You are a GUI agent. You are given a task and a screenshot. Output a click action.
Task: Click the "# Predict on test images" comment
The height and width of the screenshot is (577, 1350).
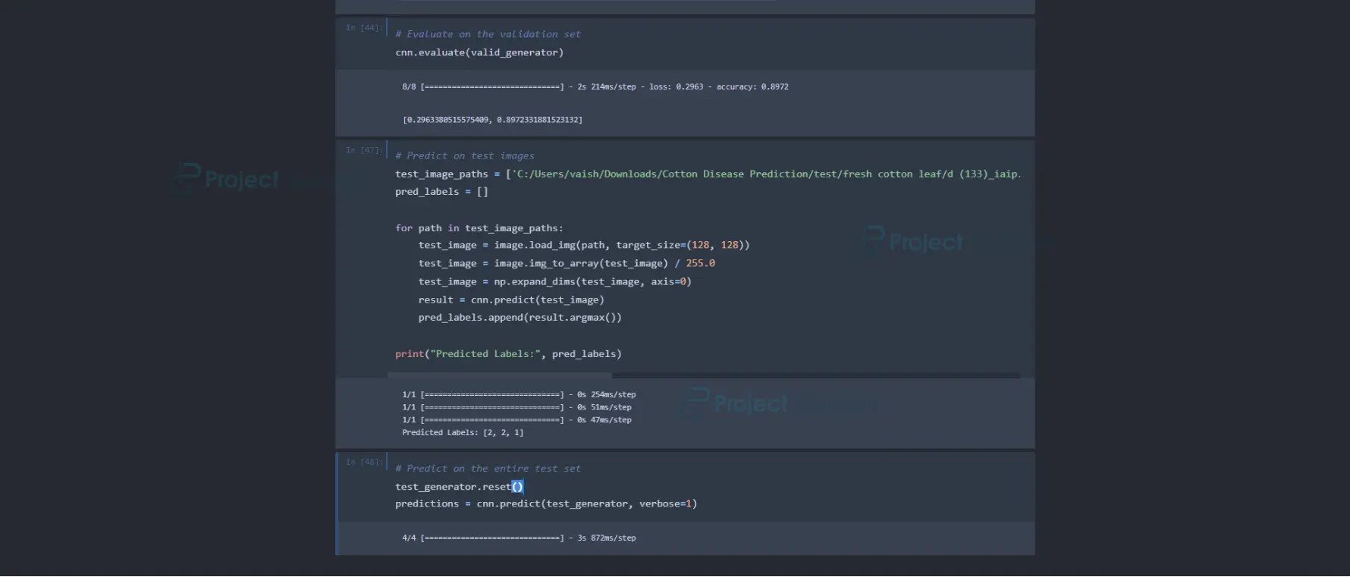464,155
